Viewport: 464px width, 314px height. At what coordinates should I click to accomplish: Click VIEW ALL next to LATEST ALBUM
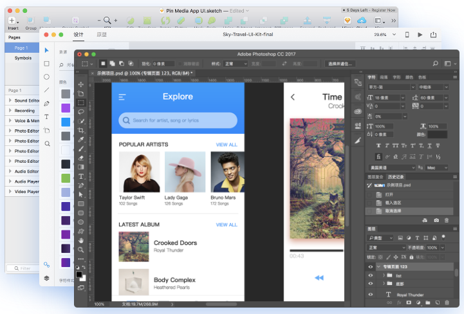227,225
